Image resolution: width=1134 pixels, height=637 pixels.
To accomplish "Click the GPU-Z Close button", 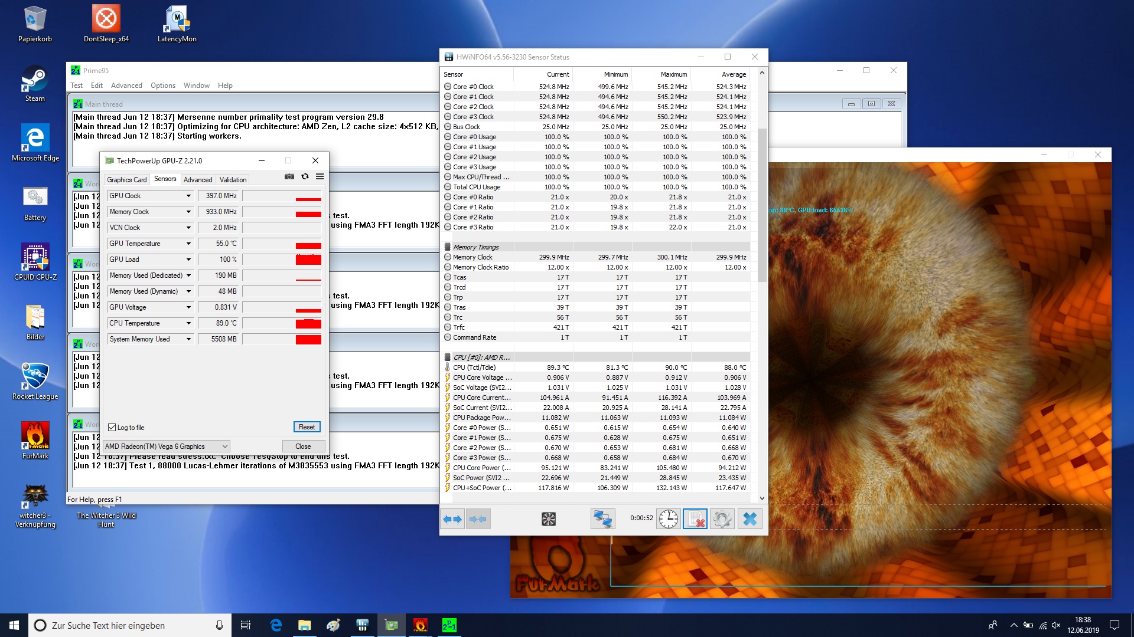I will [x=303, y=446].
